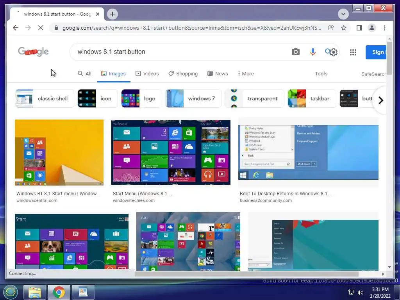Open the Chrome profile avatar
Screen dimensions: 400x300
click(372, 28)
